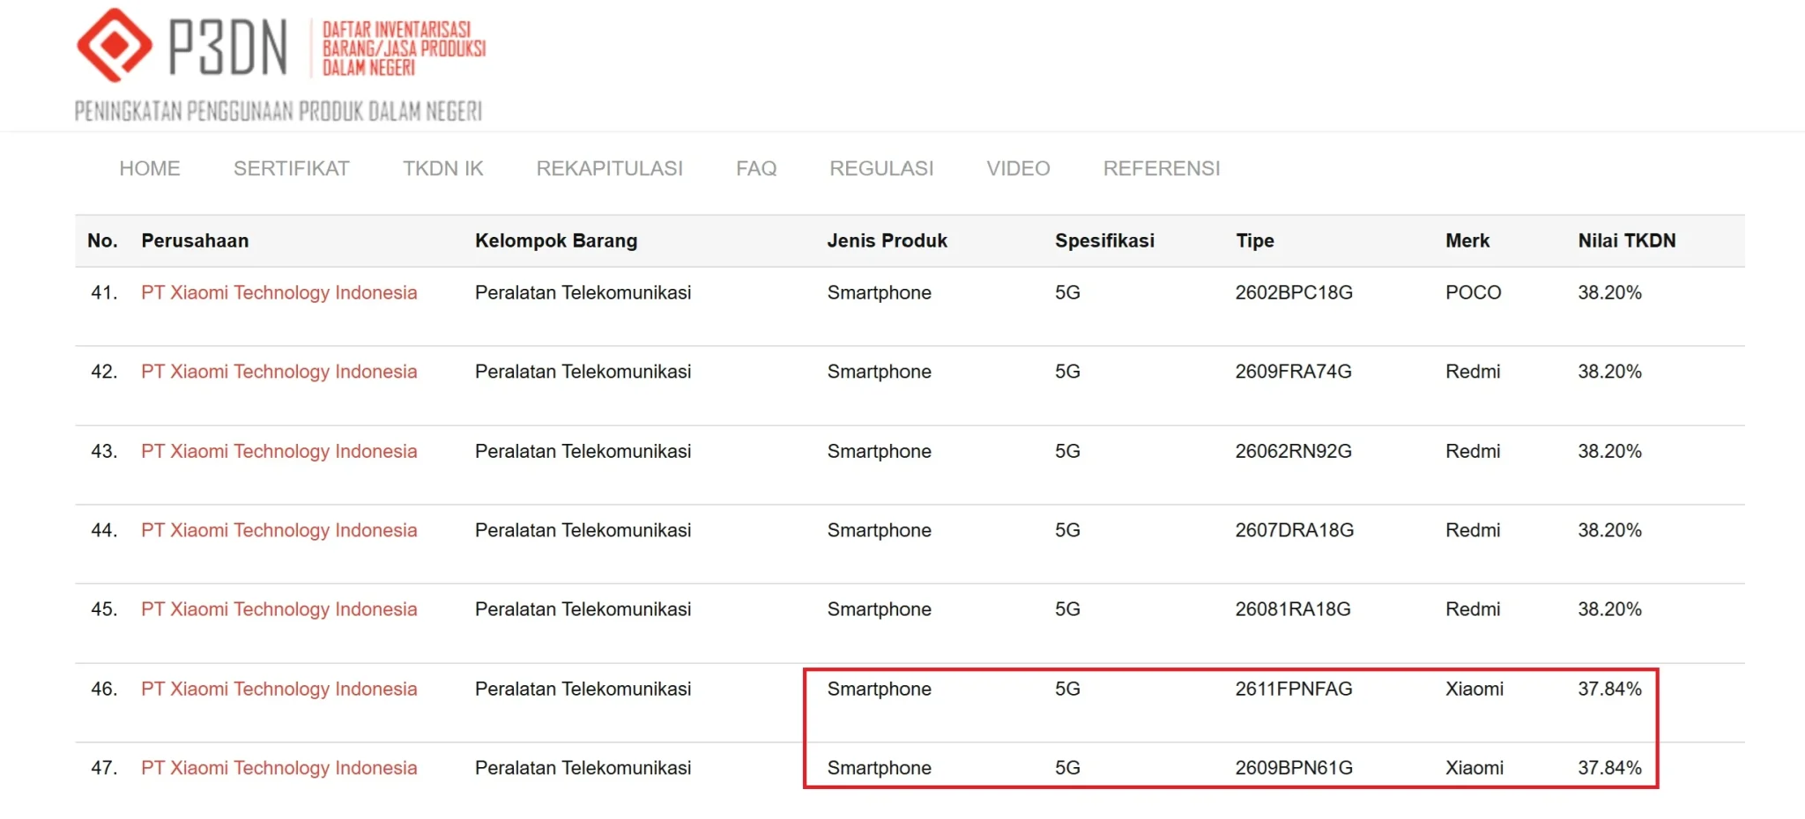
Task: Select type code 26081RA18G
Action: pos(1293,609)
